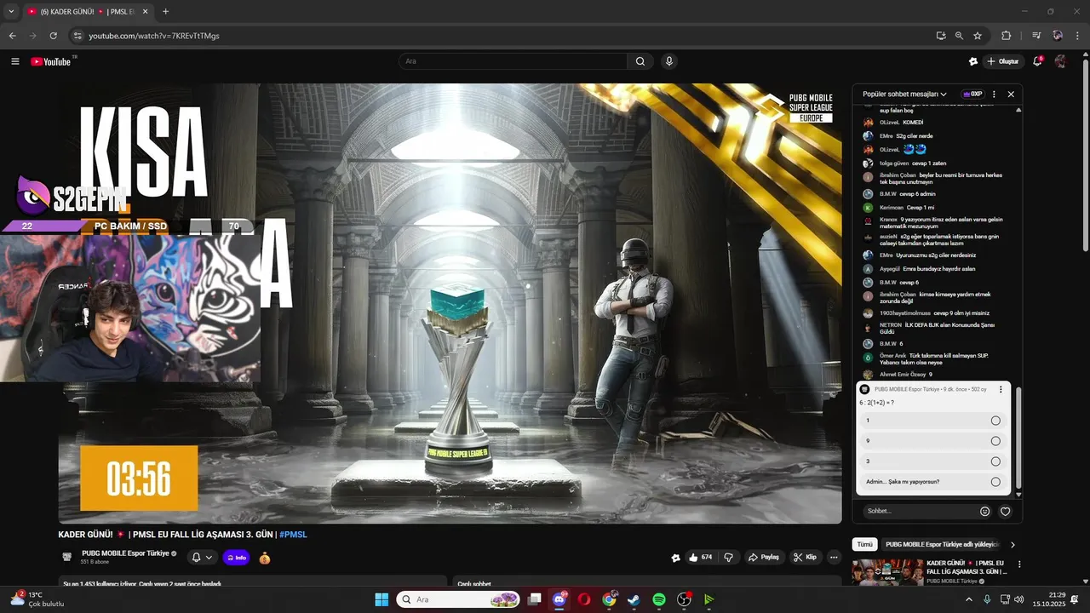This screenshot has height=613, width=1090.
Task: Click the address bar URL
Action: (154, 36)
